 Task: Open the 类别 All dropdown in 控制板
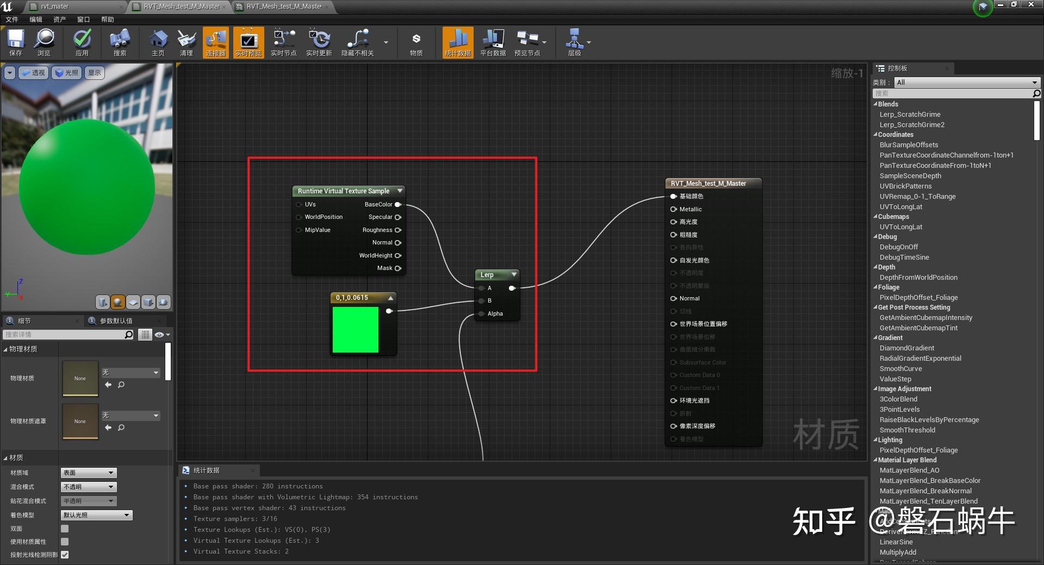pyautogui.click(x=966, y=82)
